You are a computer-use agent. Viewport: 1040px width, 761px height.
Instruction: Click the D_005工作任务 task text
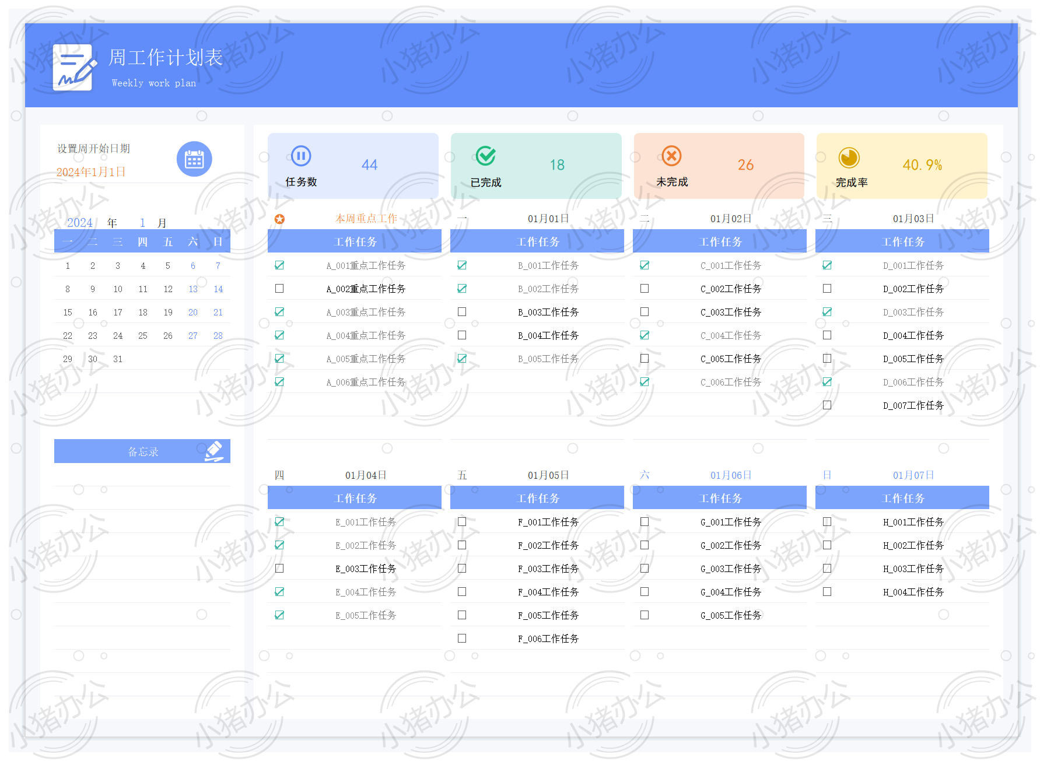point(913,359)
